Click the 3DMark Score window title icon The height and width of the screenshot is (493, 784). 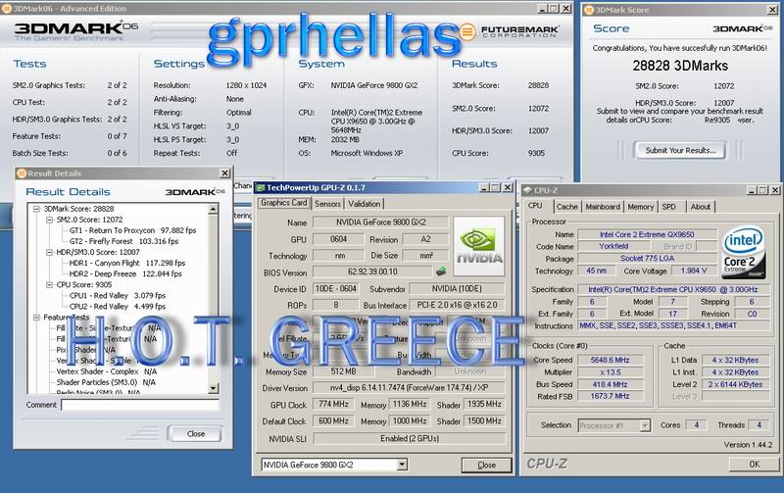(x=589, y=10)
